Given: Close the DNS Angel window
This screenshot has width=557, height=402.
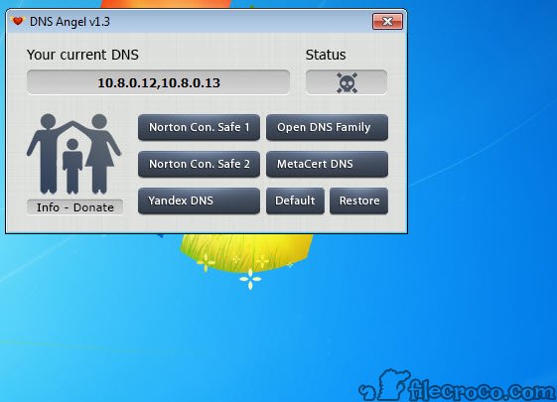Looking at the screenshot, I should pos(387,21).
